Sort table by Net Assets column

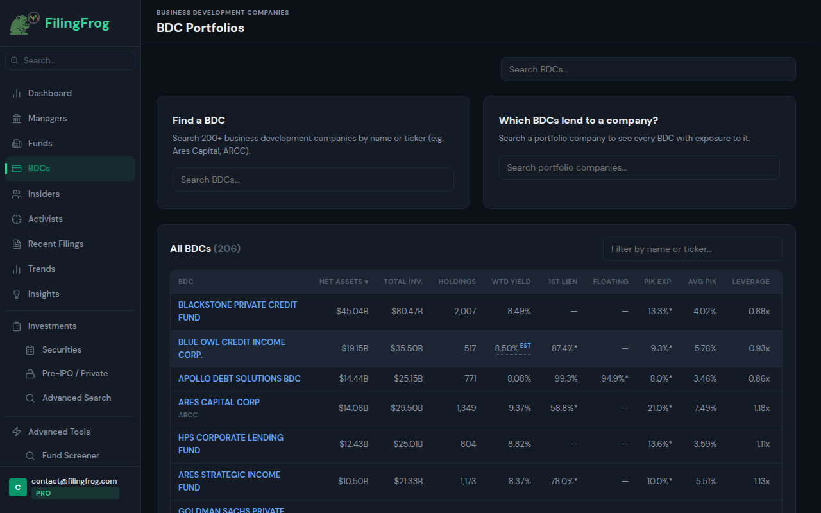(x=344, y=282)
